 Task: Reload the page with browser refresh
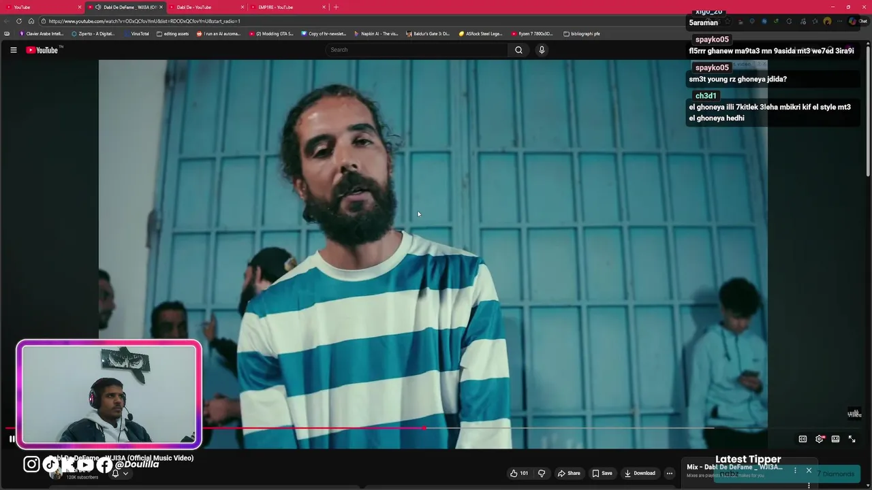click(19, 21)
